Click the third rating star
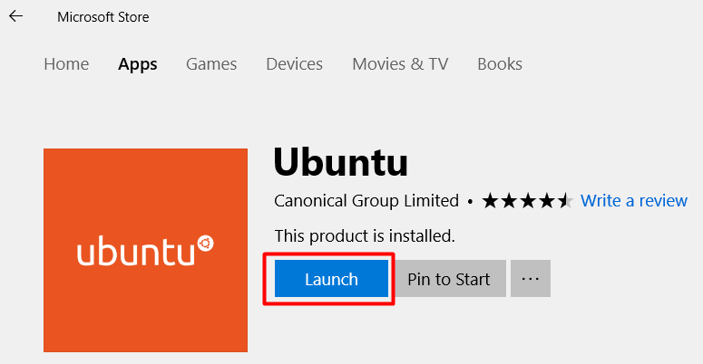The image size is (703, 364). (528, 201)
